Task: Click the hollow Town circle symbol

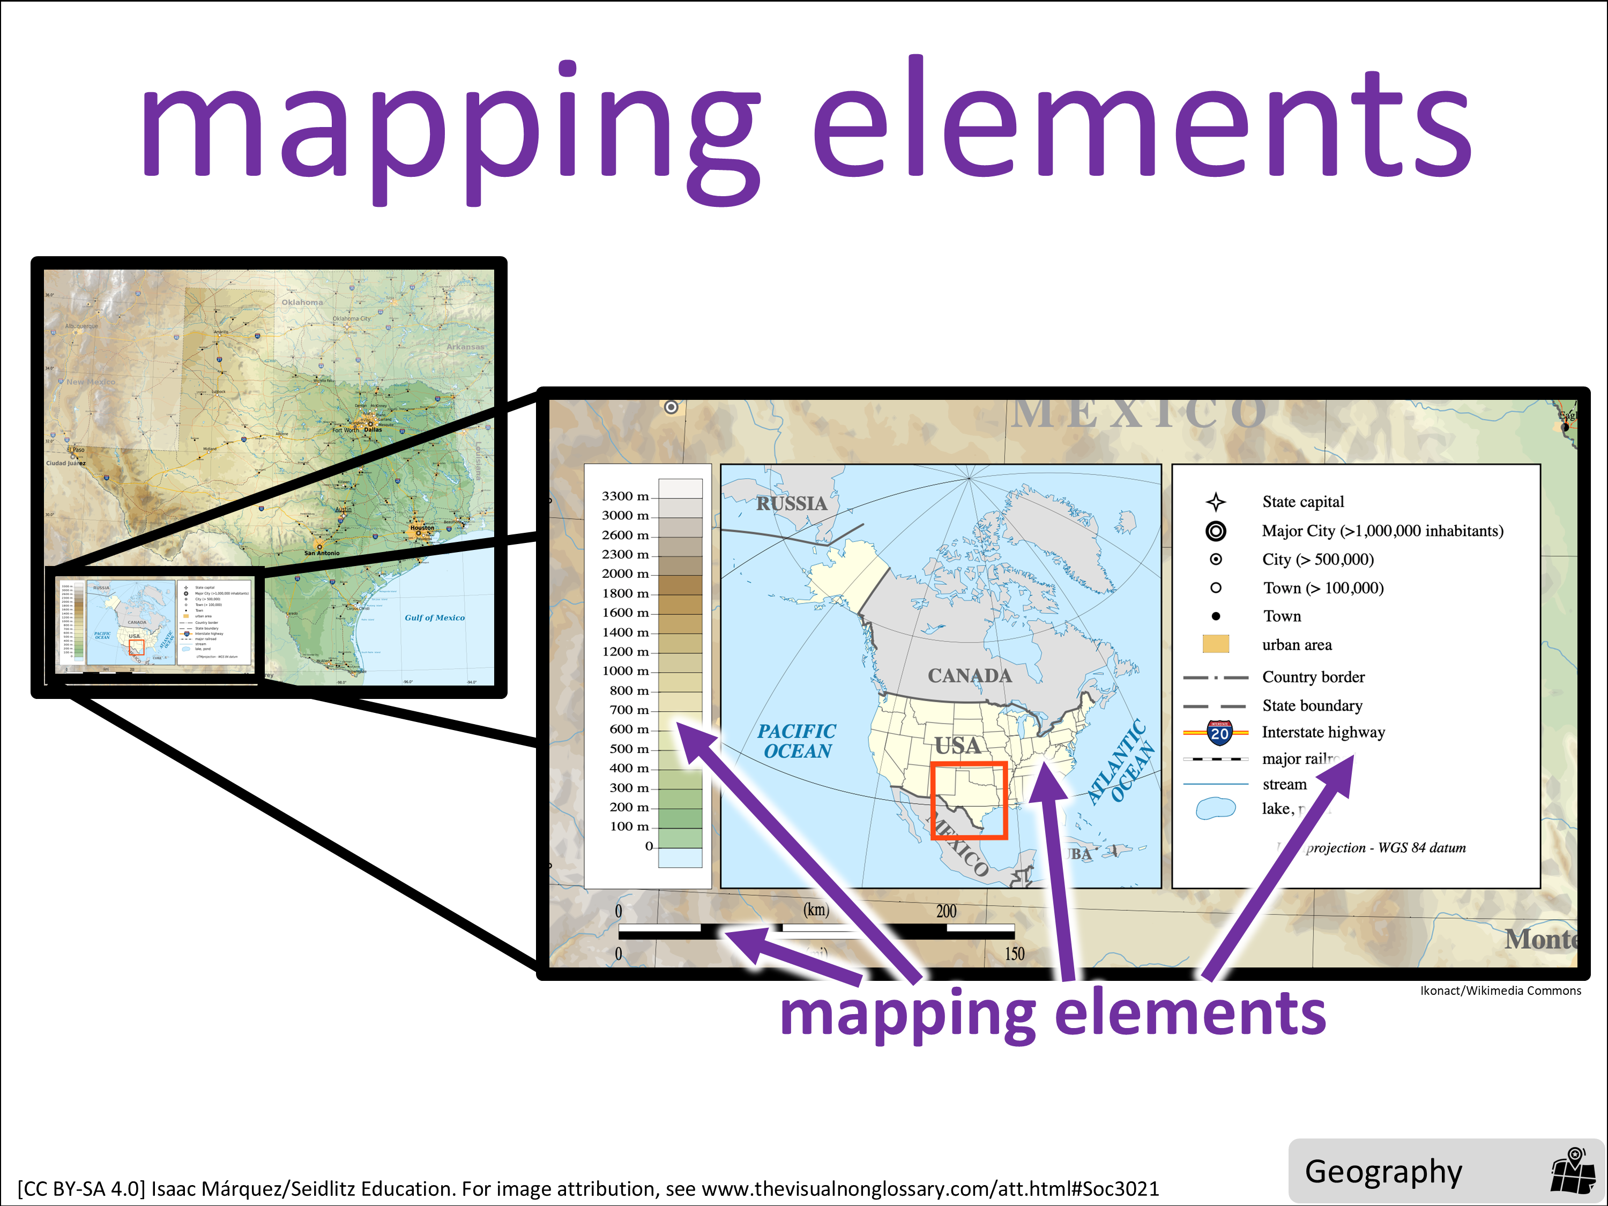Action: pyautogui.click(x=1216, y=587)
